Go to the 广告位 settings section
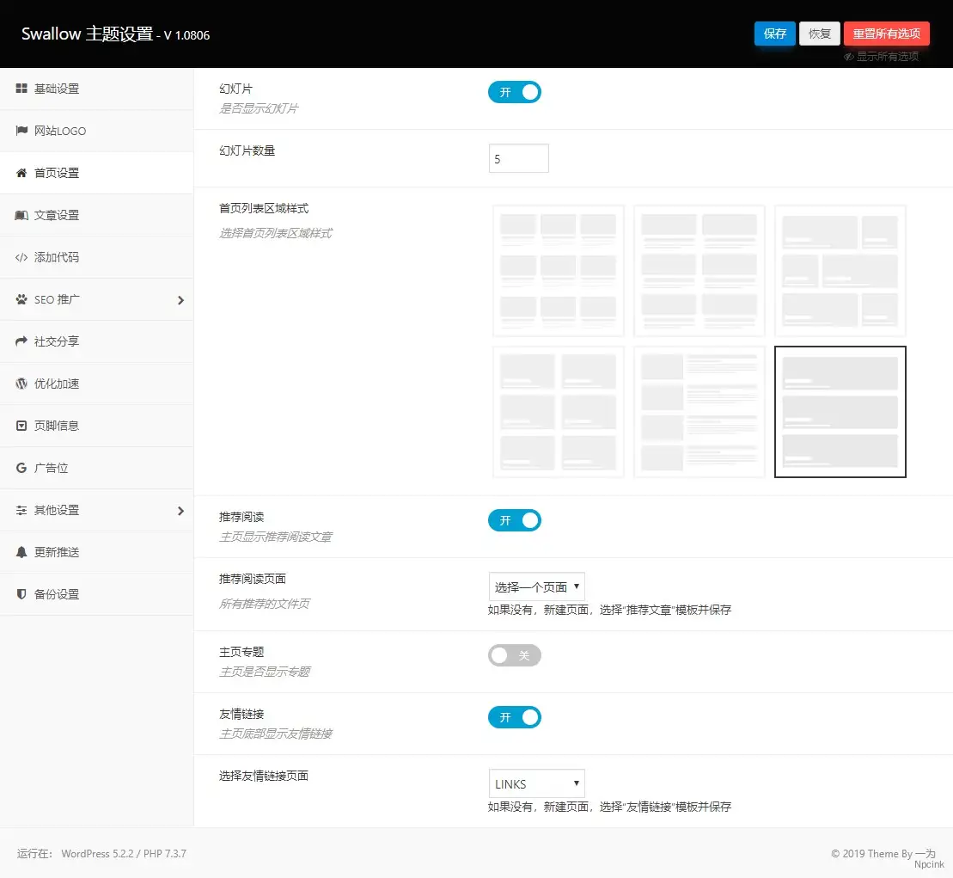 (51, 468)
